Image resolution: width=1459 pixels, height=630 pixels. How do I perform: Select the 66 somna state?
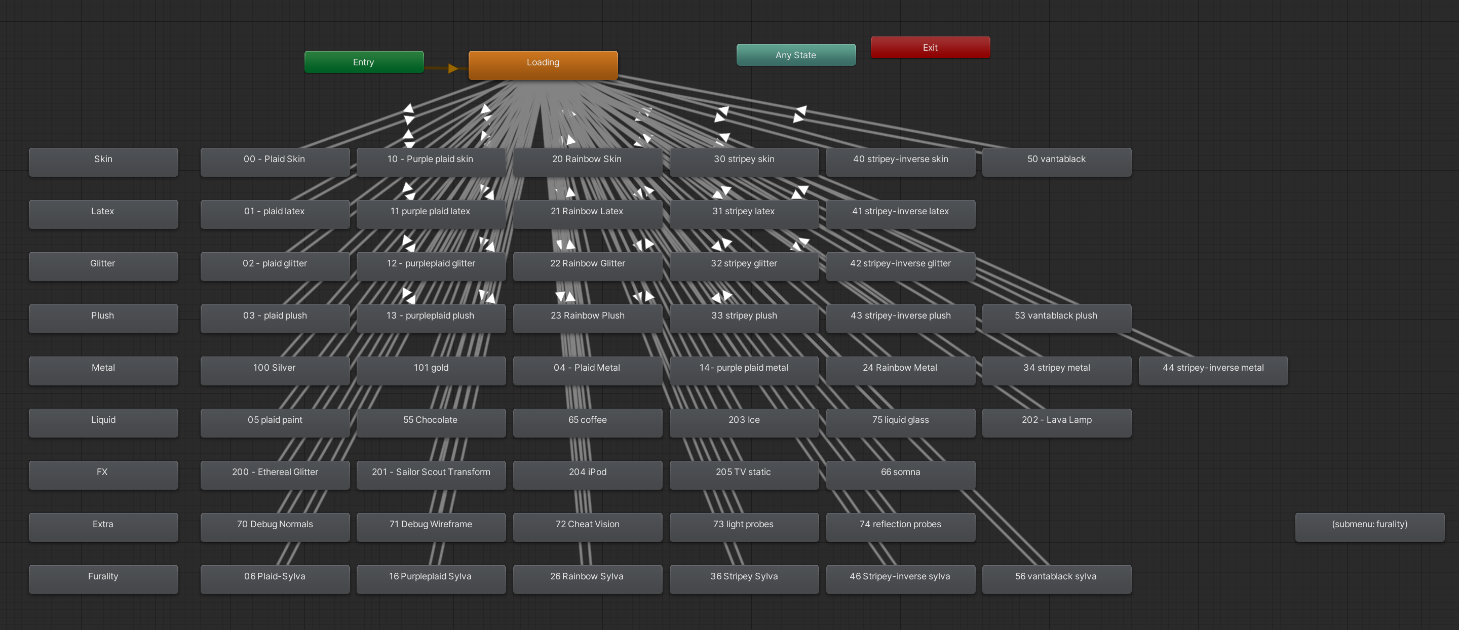(900, 472)
